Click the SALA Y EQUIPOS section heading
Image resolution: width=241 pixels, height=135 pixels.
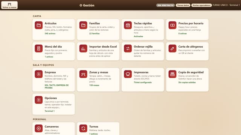(43, 65)
